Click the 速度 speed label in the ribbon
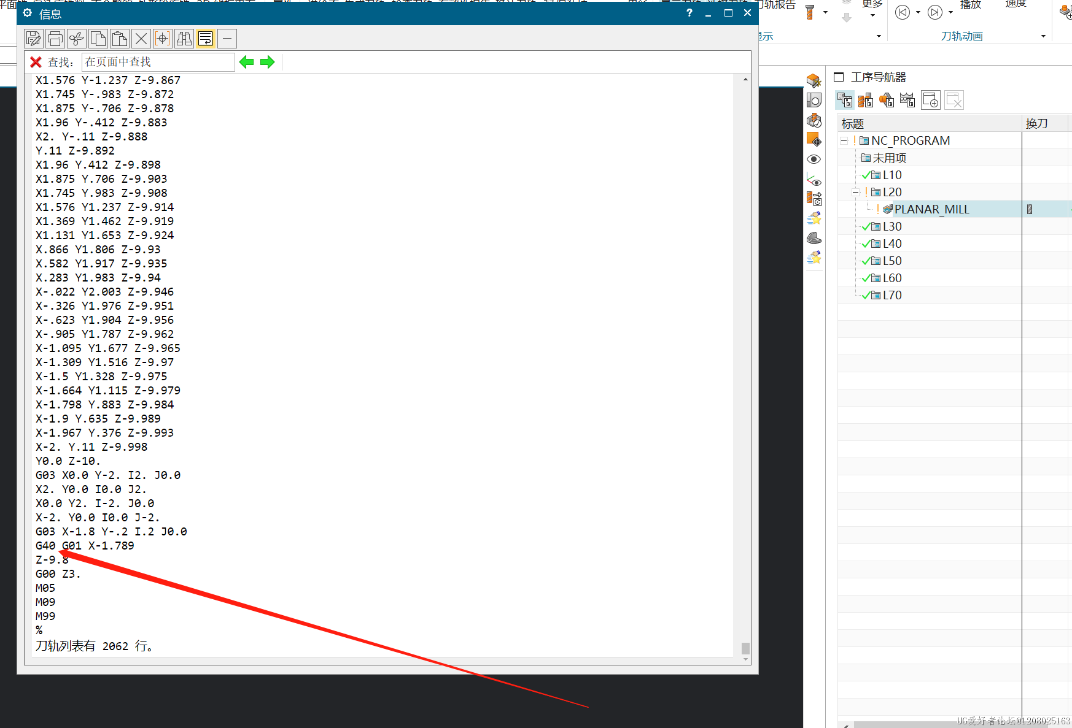The image size is (1072, 728). pos(1016,4)
